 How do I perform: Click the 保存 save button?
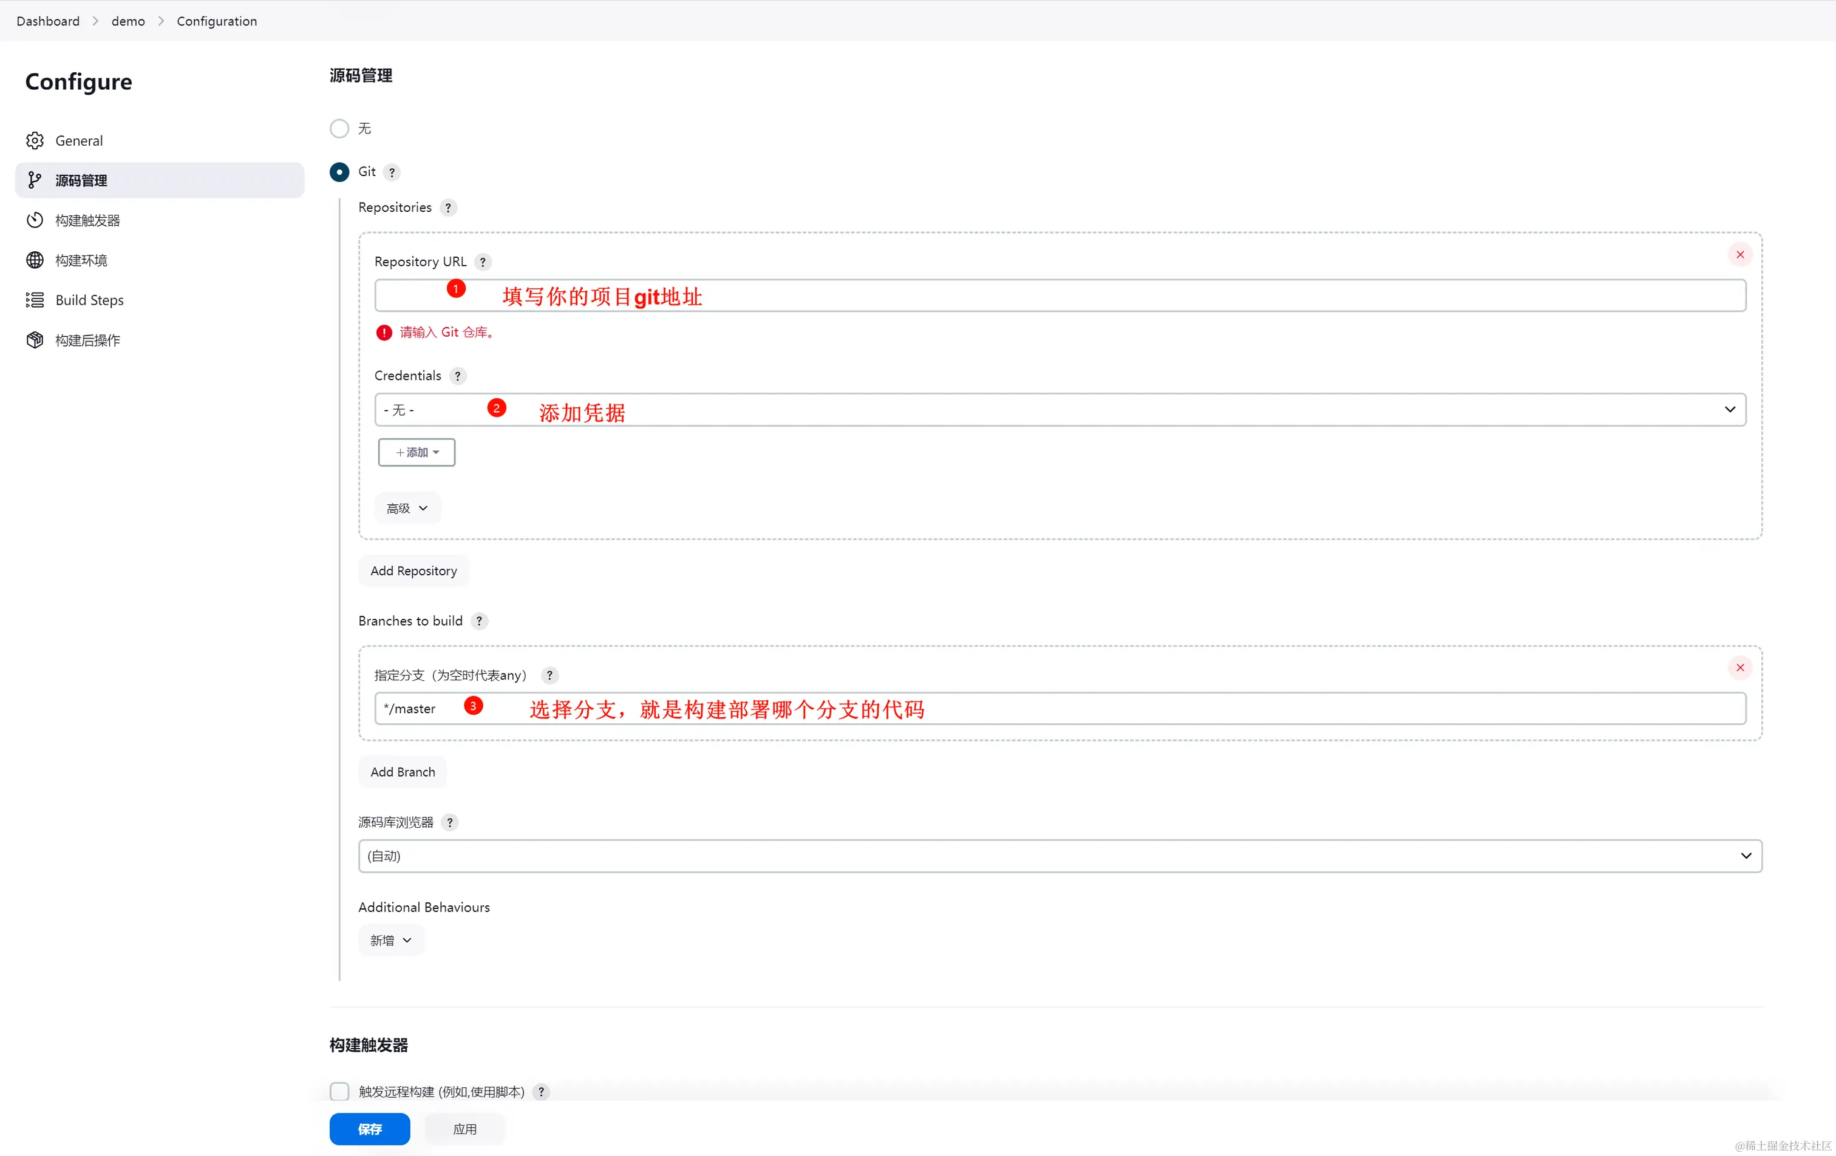coord(370,1129)
